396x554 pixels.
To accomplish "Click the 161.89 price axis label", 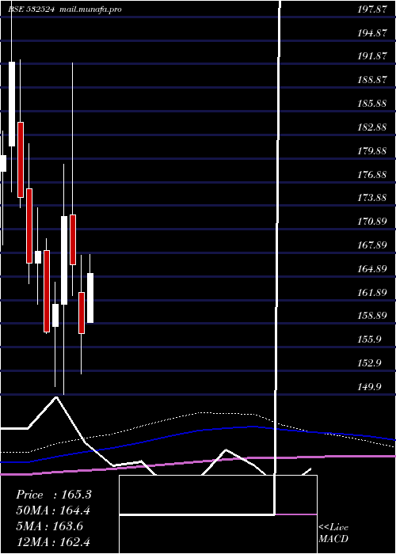I will tap(372, 292).
